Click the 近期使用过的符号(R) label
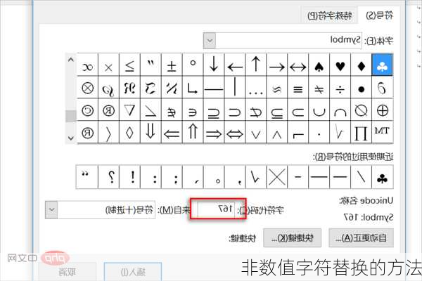Viewport: 422px width, 281px height. coord(353,157)
